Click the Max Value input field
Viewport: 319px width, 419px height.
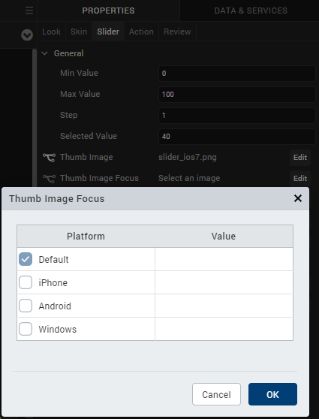(x=237, y=95)
